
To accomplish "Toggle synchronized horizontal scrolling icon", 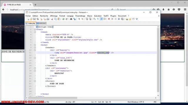I will [90, 19].
